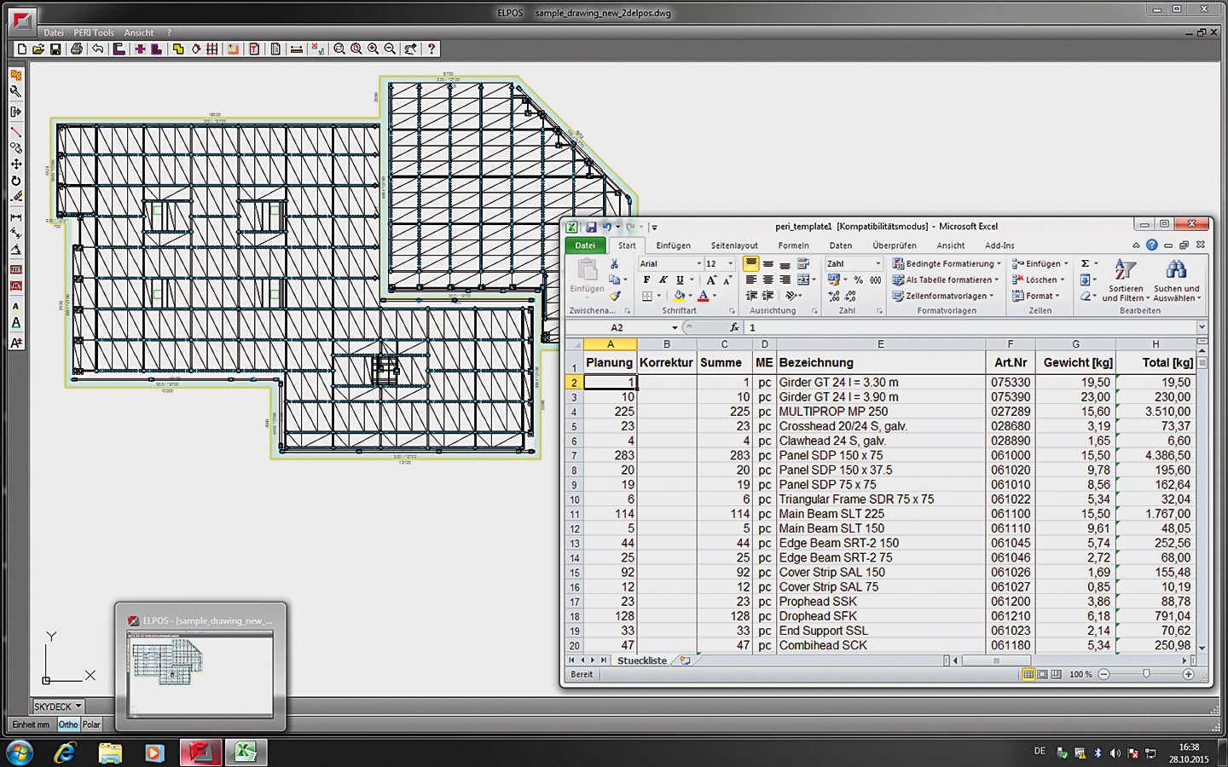Screen dimensions: 1228x767
Task: Select the Move tool in left toolbar
Action: [x=15, y=164]
